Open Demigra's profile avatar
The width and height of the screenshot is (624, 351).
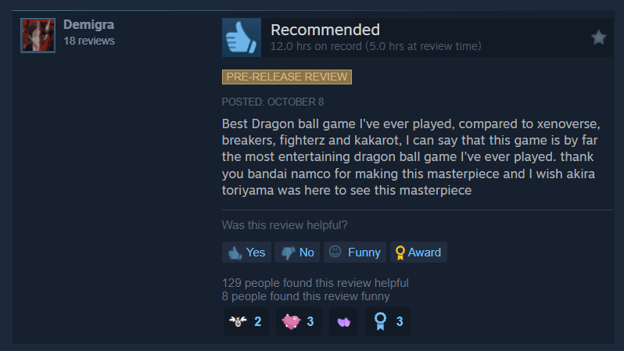[x=38, y=35]
